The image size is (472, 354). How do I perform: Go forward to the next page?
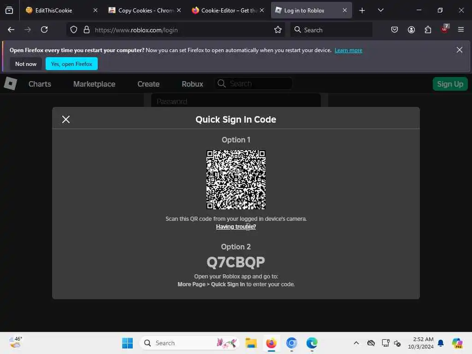(28, 29)
